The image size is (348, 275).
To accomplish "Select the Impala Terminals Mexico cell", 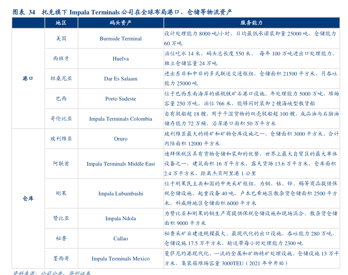I will pyautogui.click(x=121, y=259).
